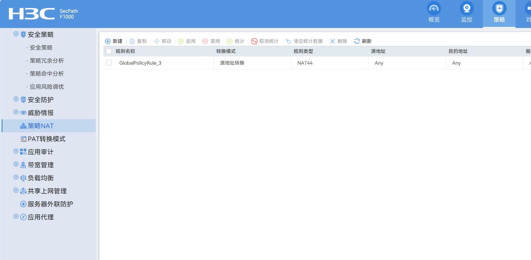Click the 规则名称 column header

tap(125, 51)
